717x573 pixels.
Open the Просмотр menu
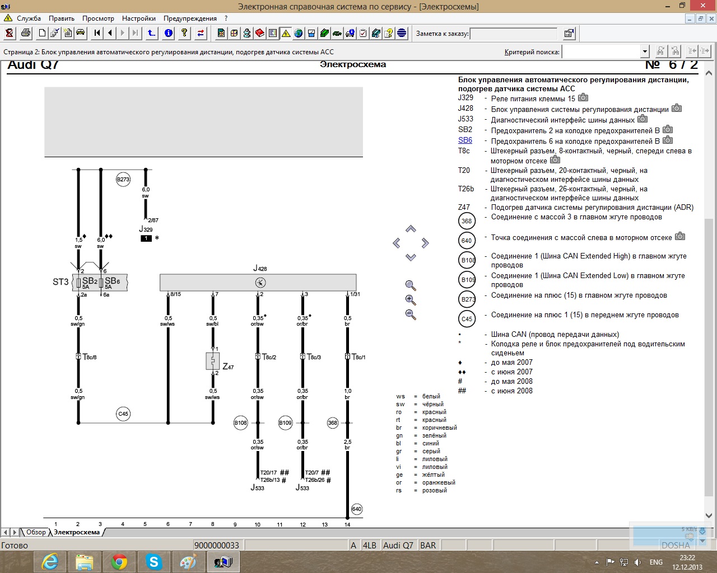tap(98, 18)
